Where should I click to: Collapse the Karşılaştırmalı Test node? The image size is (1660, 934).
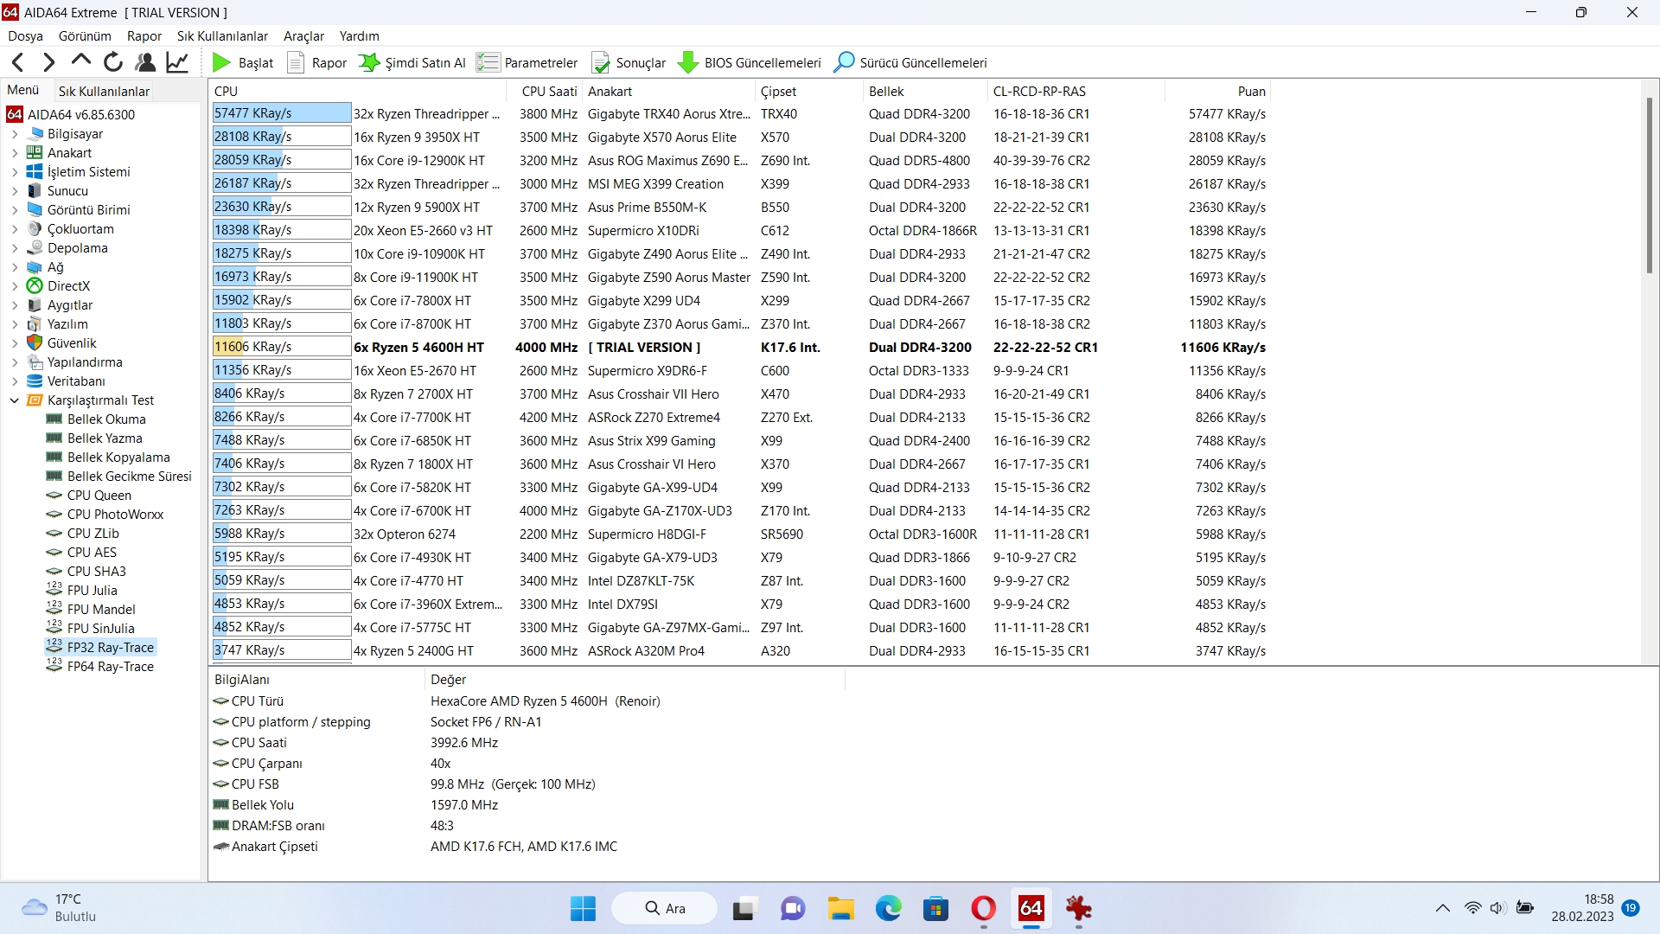(x=14, y=400)
